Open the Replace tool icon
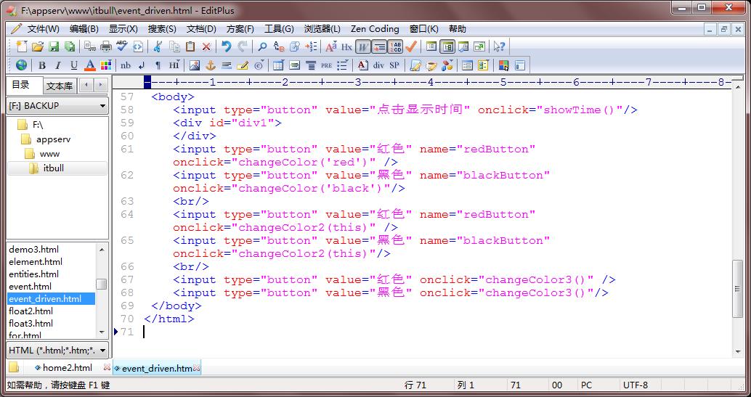 click(x=279, y=46)
